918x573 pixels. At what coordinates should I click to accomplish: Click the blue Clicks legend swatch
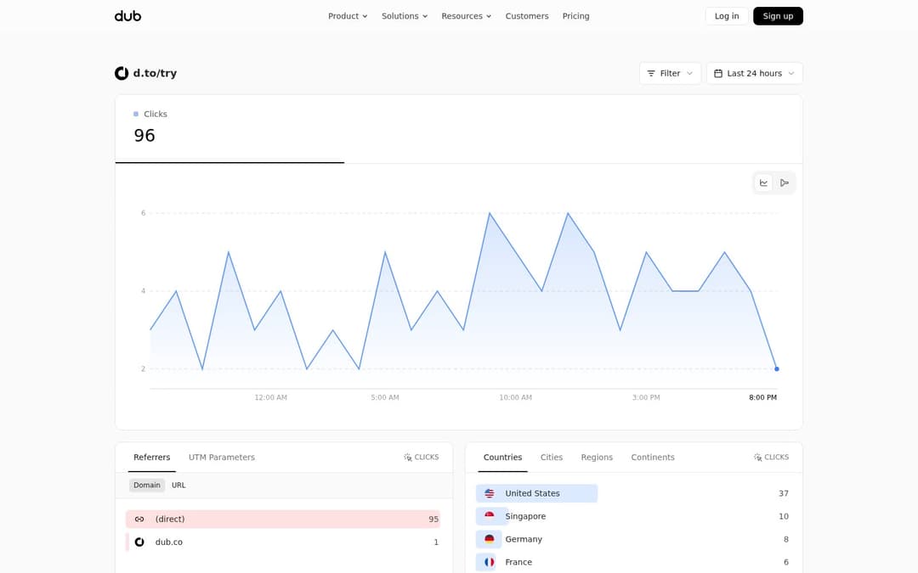pyautogui.click(x=136, y=114)
